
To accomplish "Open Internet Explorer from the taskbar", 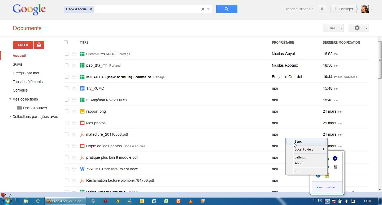I will coord(38,201).
